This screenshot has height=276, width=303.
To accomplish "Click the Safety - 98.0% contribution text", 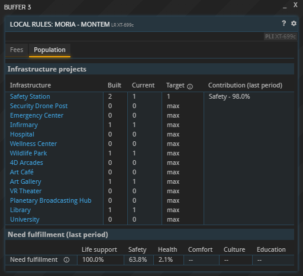I will click(x=230, y=96).
